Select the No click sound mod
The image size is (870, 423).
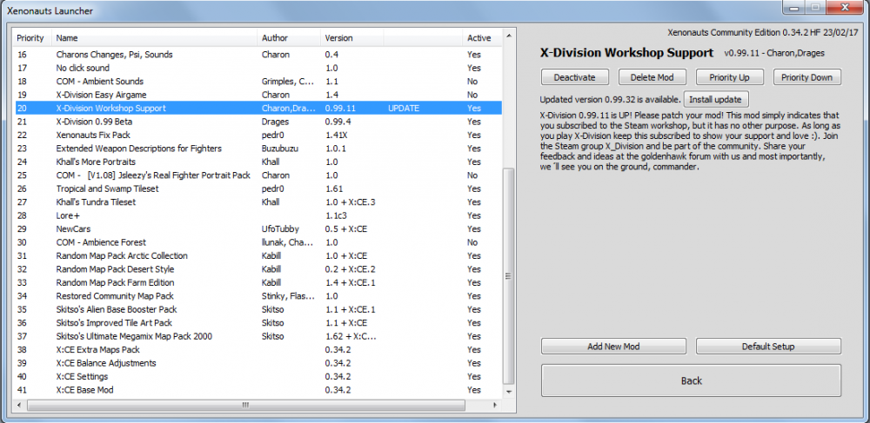point(258,68)
